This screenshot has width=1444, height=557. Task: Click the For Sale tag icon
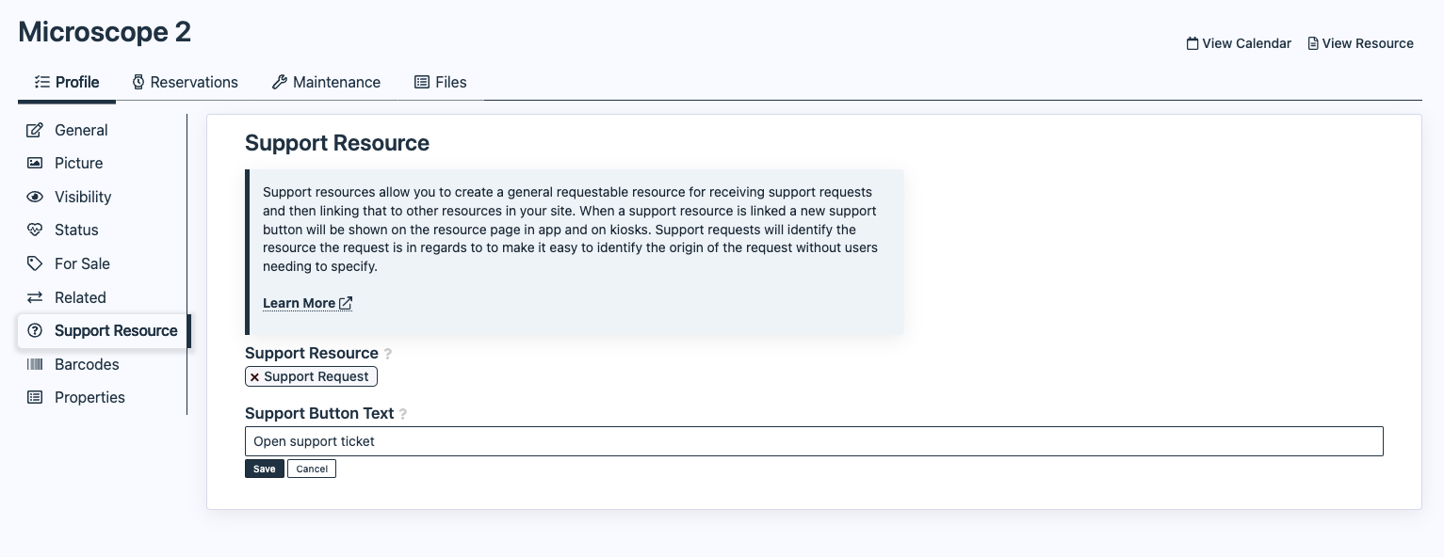35,263
